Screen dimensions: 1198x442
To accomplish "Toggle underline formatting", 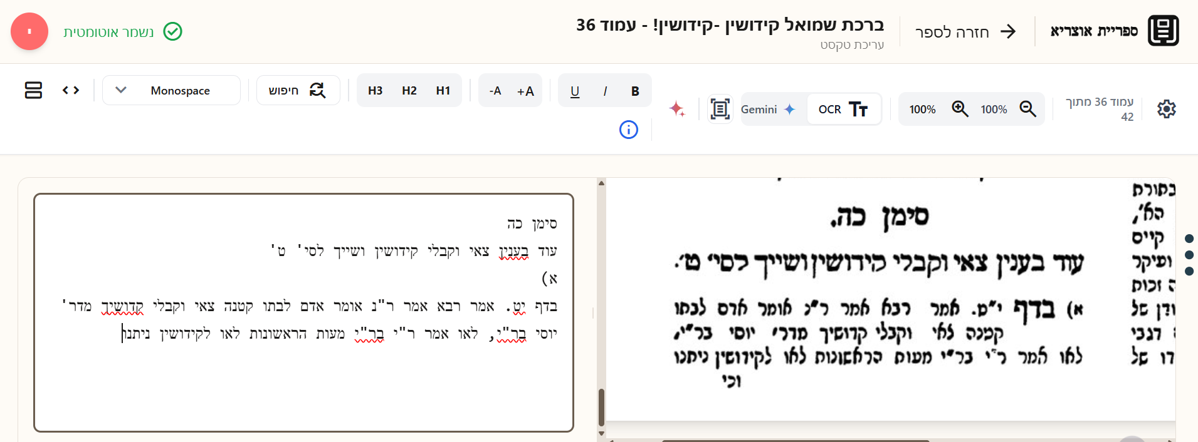I will pyautogui.click(x=575, y=91).
